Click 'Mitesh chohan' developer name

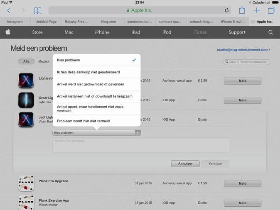pos(48,205)
